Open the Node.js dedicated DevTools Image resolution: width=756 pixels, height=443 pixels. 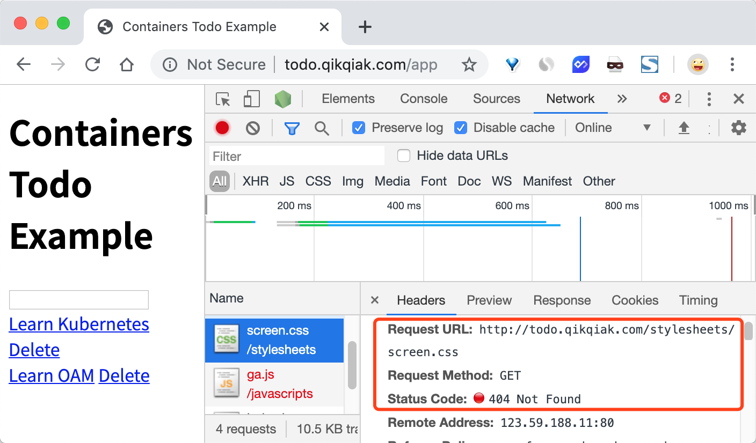[283, 99]
